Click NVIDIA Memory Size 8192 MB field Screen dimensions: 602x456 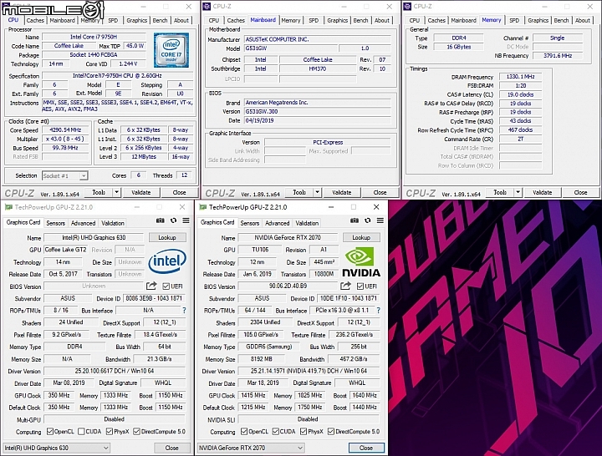[261, 359]
